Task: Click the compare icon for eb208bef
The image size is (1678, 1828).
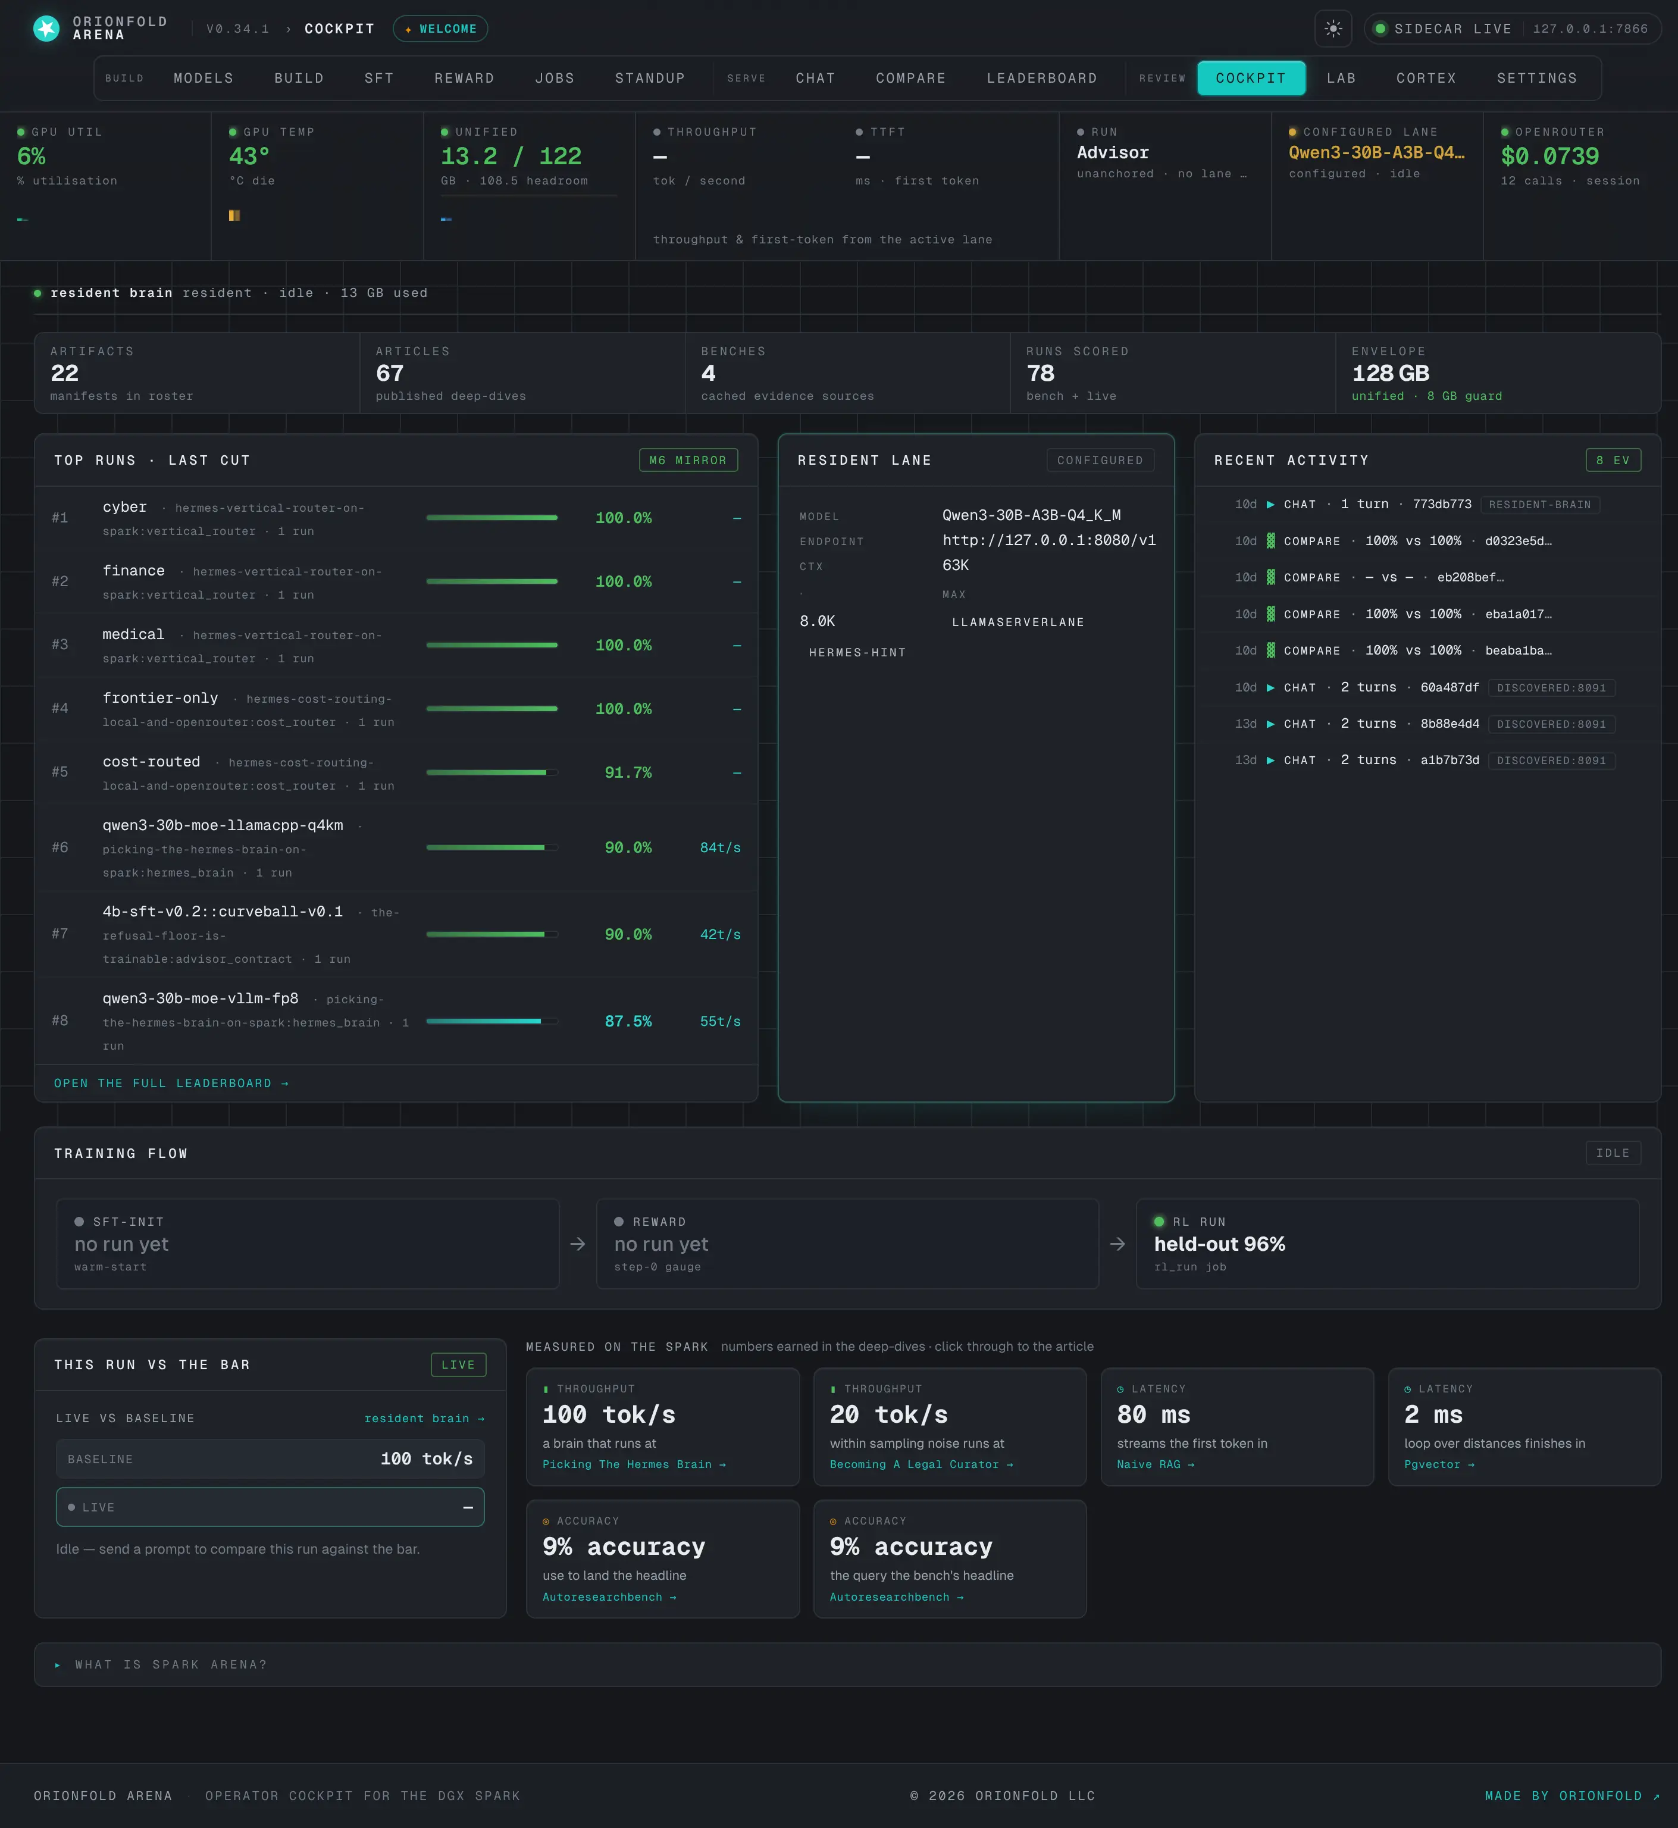Action: [x=1270, y=577]
